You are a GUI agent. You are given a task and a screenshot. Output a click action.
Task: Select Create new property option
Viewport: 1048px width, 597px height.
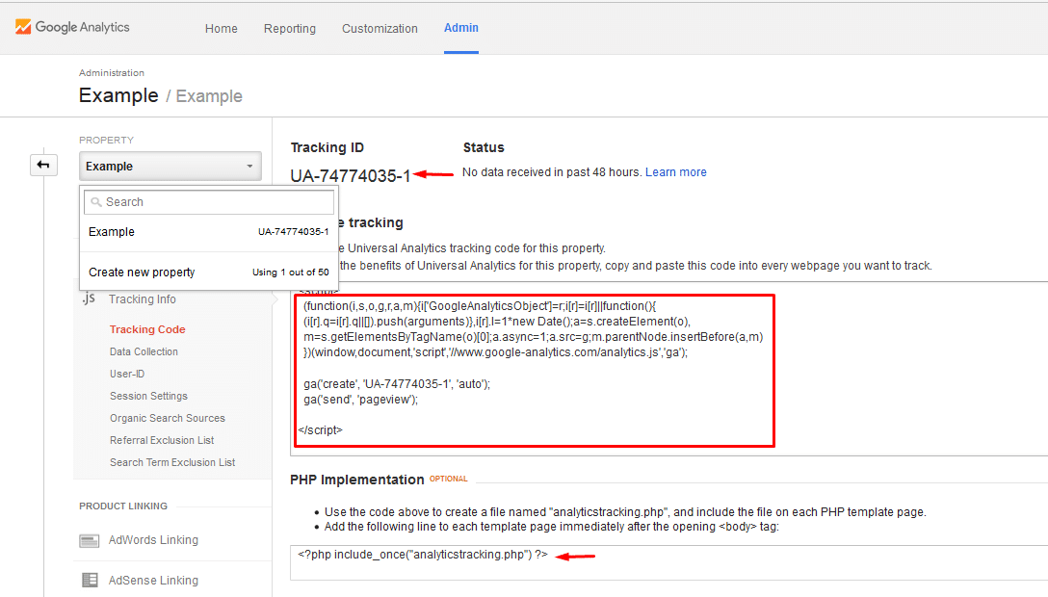click(208, 272)
